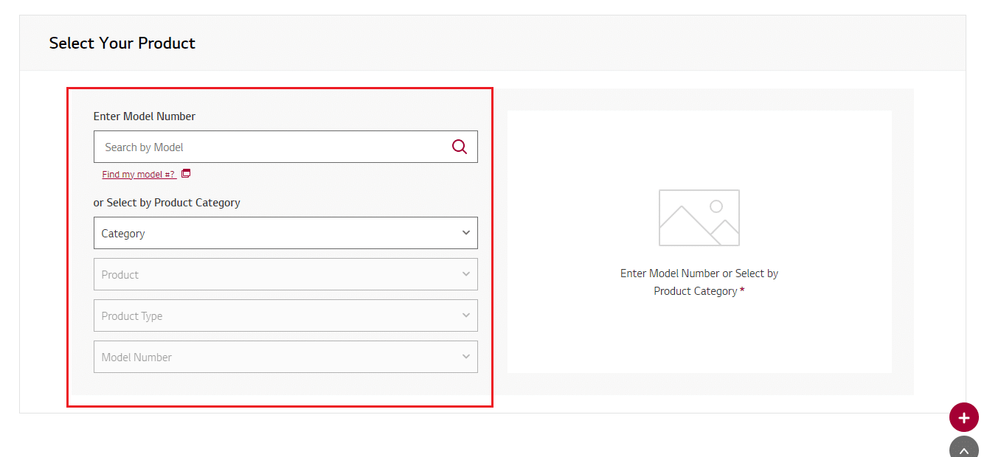Click the gray scroll-to-top arrow button
The height and width of the screenshot is (457, 987).
click(964, 447)
